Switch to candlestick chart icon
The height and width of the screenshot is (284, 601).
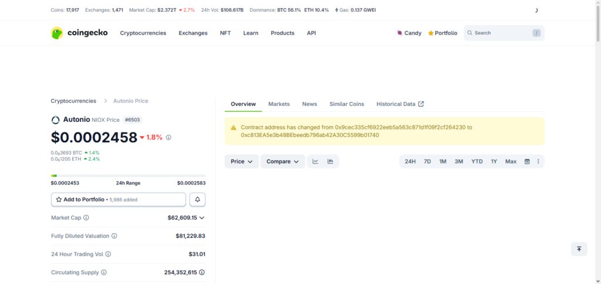coord(330,162)
